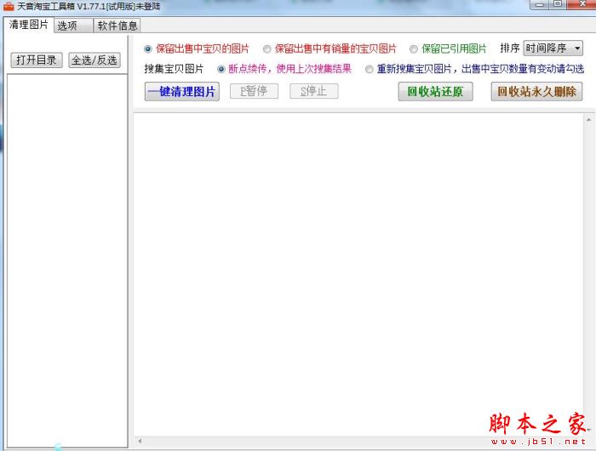Close the 天音淘宝工具箱 window

point(582,4)
